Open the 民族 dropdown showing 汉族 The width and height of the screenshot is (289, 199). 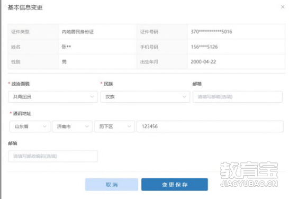pos(145,97)
